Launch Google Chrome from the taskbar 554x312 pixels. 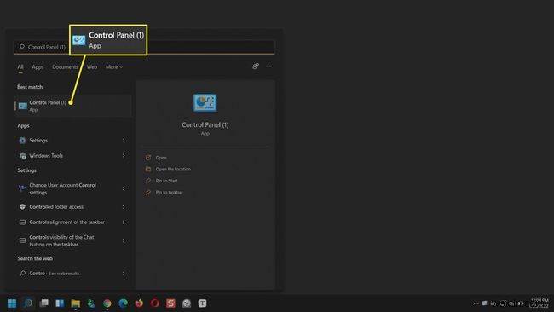(107, 303)
